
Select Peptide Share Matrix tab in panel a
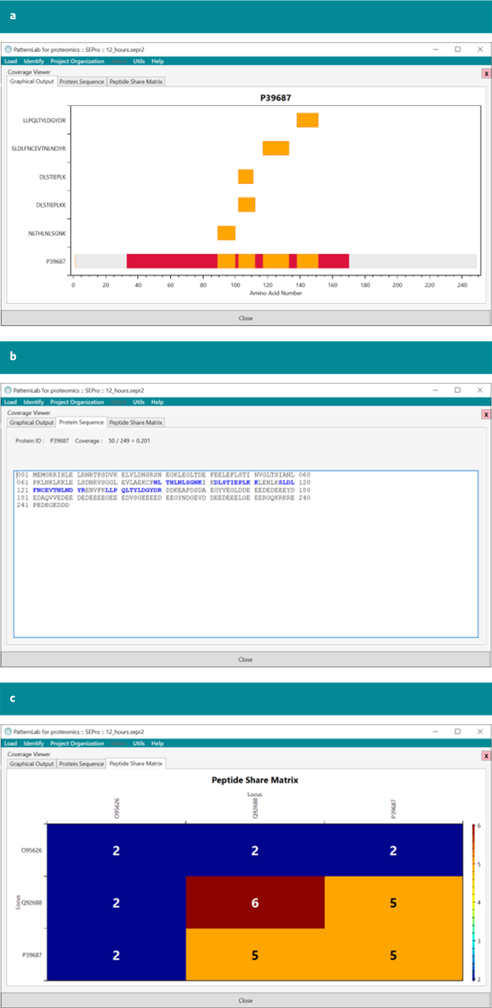tap(136, 81)
